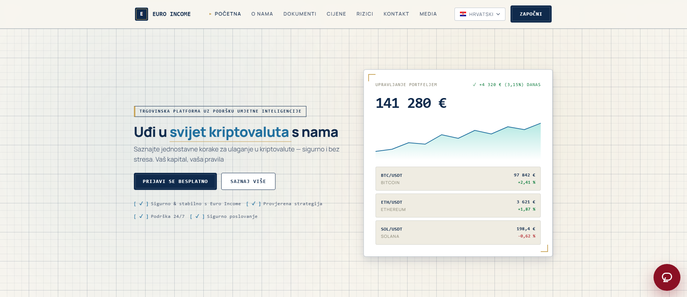
Task: Navigate to Dokumenti
Action: pos(300,14)
